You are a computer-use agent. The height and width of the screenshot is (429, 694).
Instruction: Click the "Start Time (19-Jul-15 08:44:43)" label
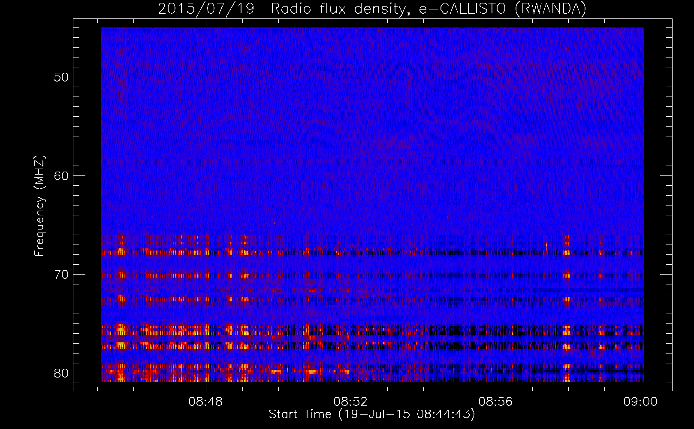(372, 414)
